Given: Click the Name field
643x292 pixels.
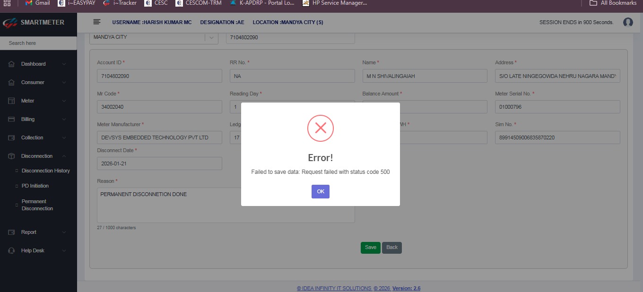Looking at the screenshot, I should (425, 76).
